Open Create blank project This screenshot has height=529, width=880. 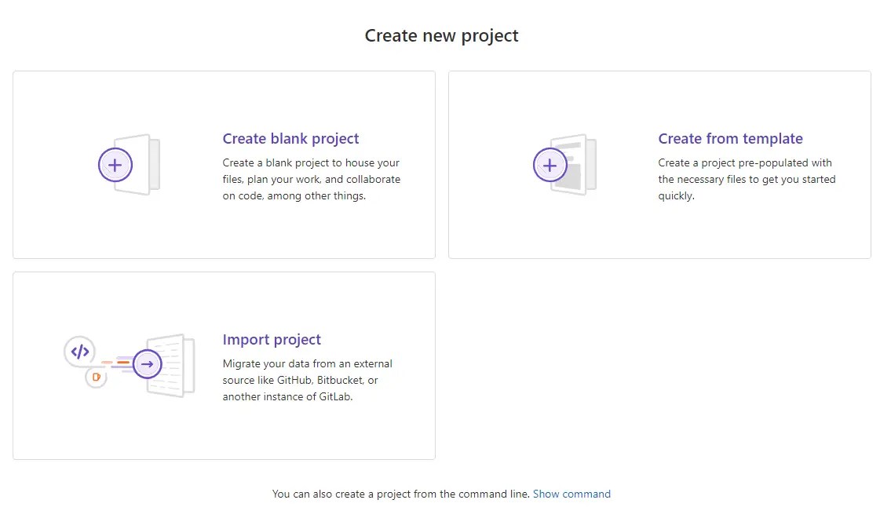[290, 138]
